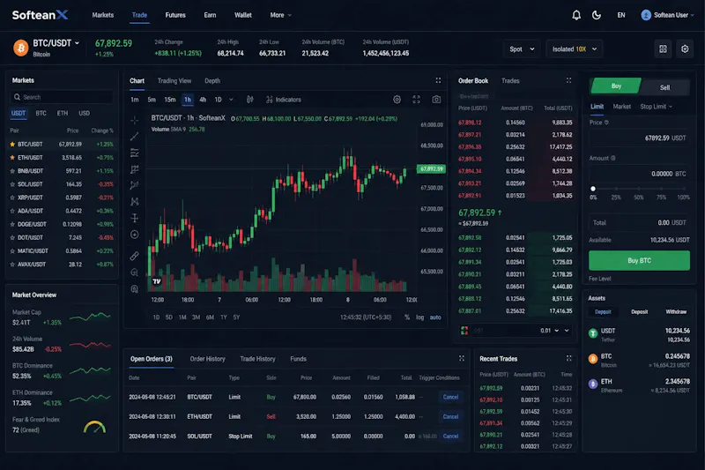Open Futures in top navigation

point(175,15)
